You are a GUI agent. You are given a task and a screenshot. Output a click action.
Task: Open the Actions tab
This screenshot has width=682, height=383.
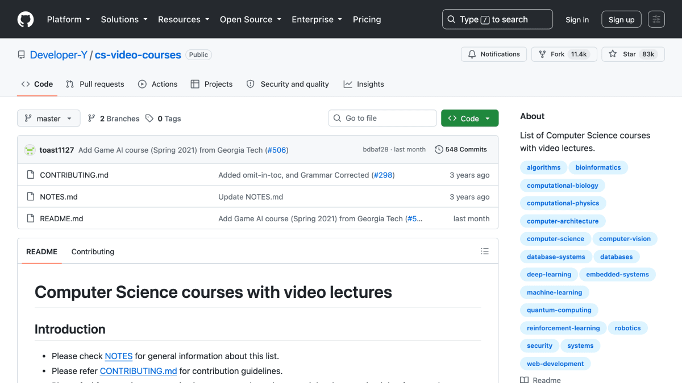[x=158, y=84]
